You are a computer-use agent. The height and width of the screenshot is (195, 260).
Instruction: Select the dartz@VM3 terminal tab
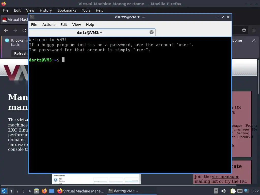pos(92,32)
